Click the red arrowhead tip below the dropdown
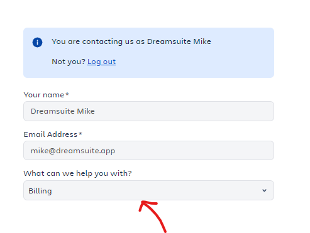The width and height of the screenshot is (310, 233). 143,202
